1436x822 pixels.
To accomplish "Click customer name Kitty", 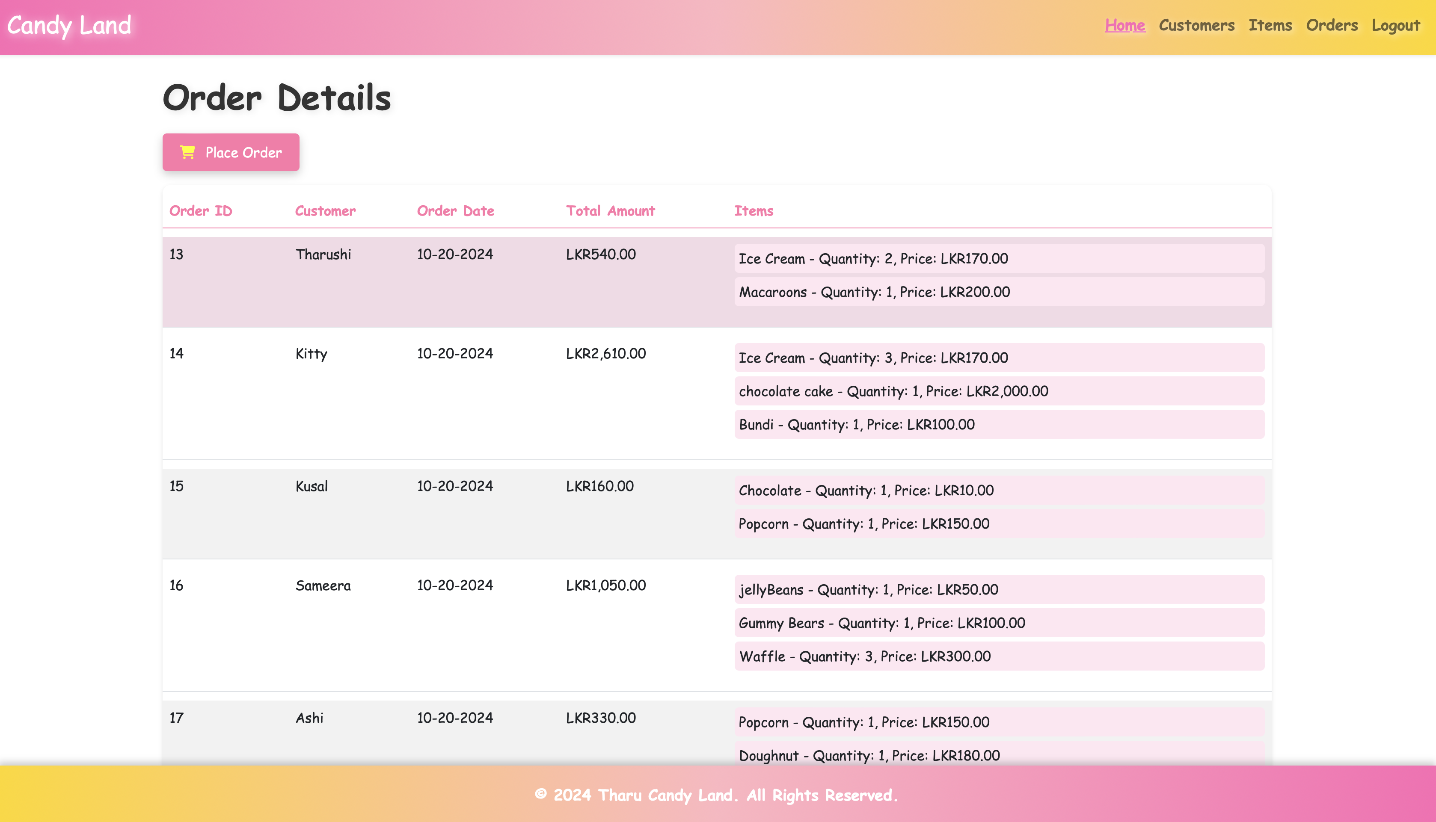I will (x=311, y=353).
